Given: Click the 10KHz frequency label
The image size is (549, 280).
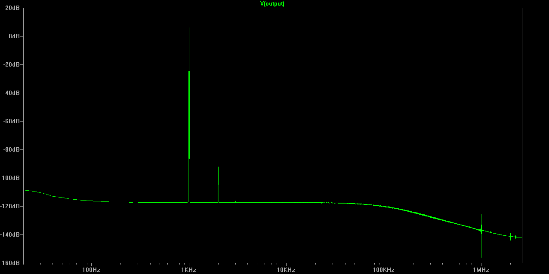Looking at the screenshot, I should [x=286, y=270].
